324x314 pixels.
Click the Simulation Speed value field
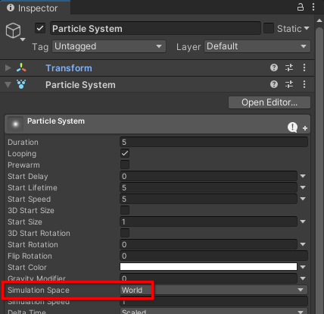point(213,301)
